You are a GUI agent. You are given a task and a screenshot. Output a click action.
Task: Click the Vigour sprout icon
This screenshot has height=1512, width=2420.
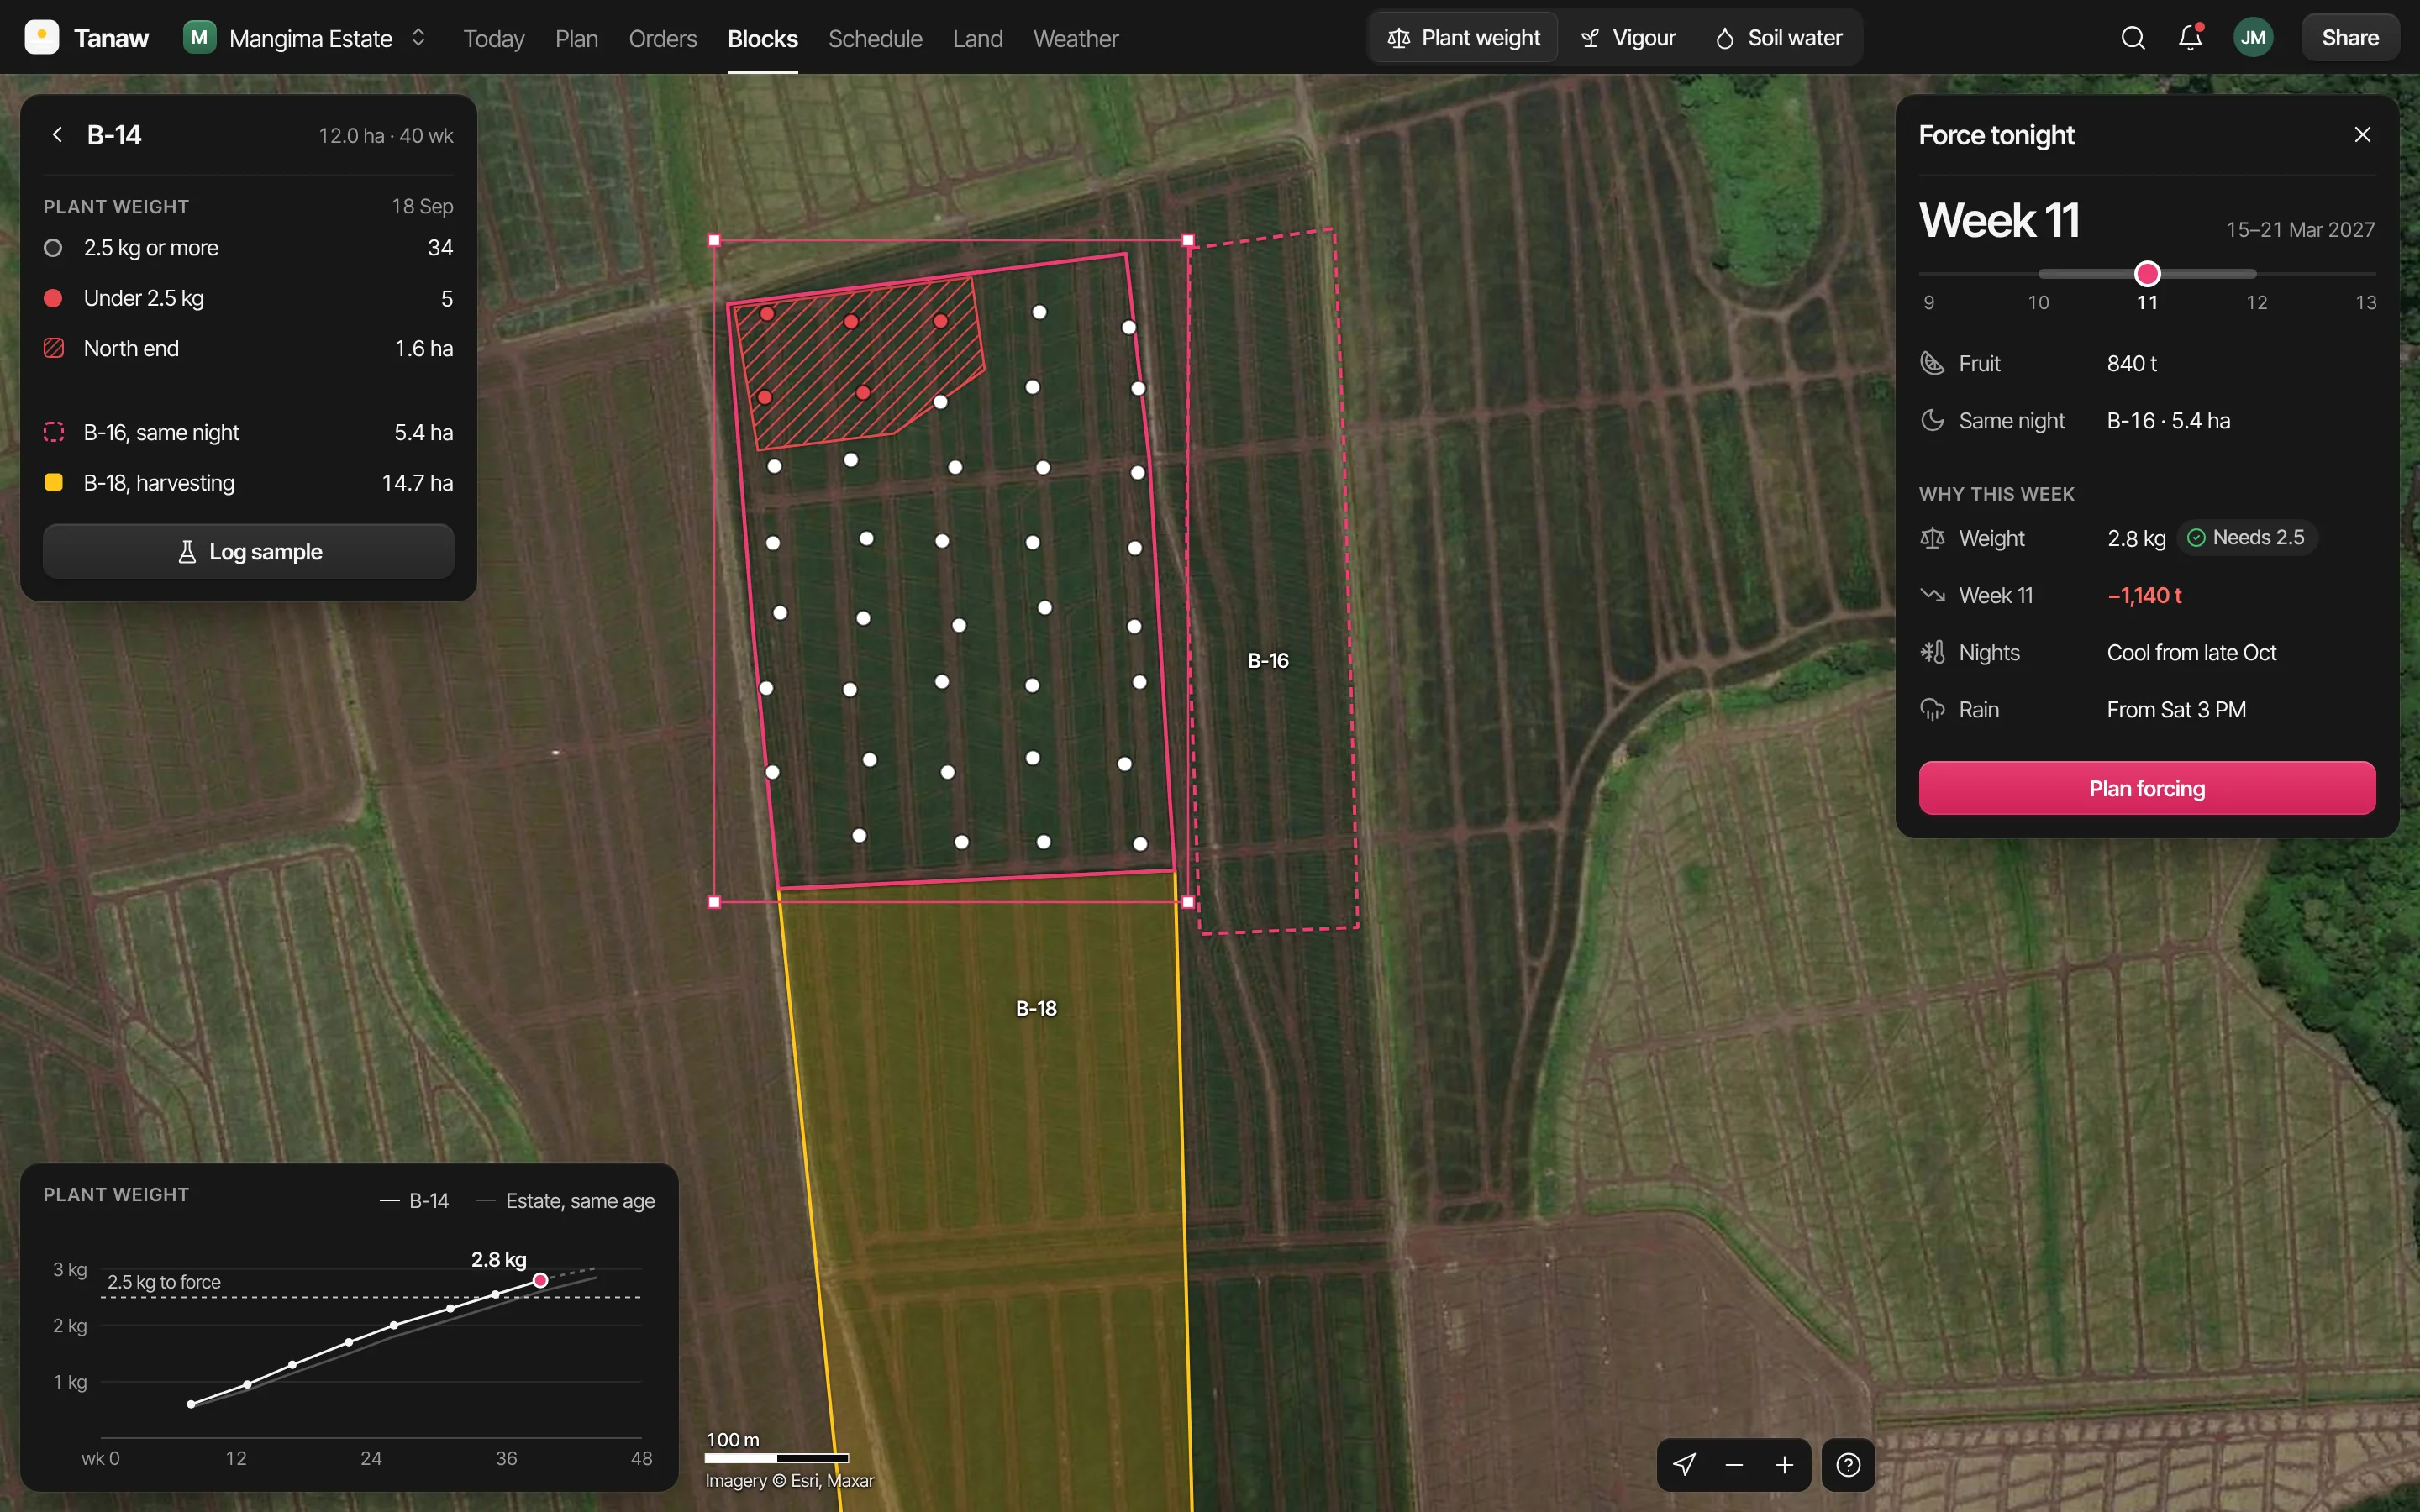coord(1590,38)
